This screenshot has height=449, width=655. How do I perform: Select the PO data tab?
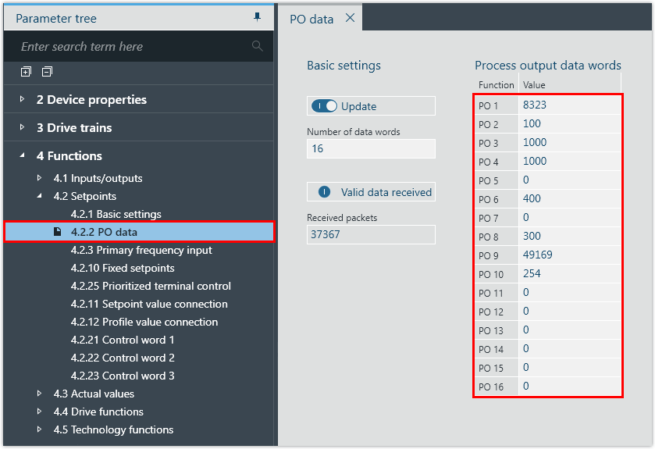click(x=311, y=19)
